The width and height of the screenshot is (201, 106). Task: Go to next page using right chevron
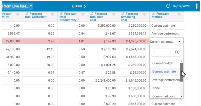(x=85, y=6)
